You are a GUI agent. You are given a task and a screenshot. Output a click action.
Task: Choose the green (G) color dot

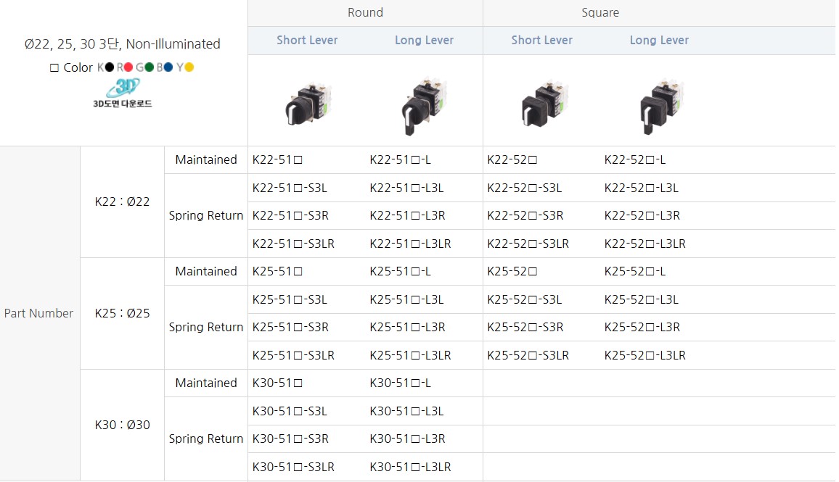pyautogui.click(x=149, y=67)
